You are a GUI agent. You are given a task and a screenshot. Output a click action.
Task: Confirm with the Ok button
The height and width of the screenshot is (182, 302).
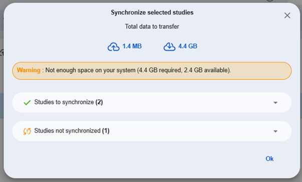pos(269,158)
